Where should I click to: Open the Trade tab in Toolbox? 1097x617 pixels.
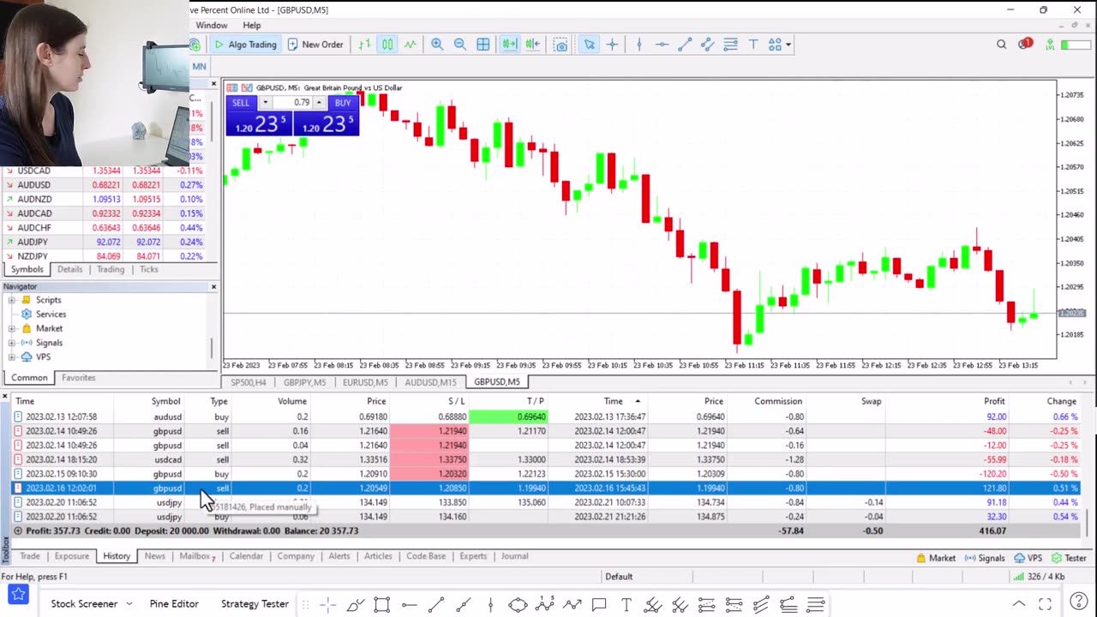tap(29, 556)
